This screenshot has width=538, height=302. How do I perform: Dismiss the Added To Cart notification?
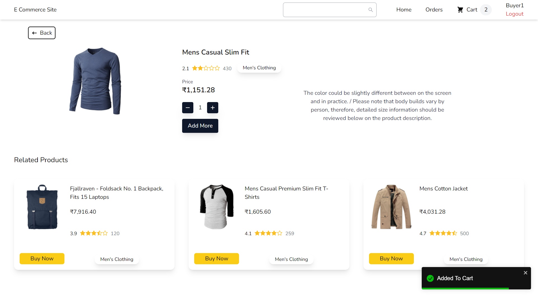tap(525, 273)
